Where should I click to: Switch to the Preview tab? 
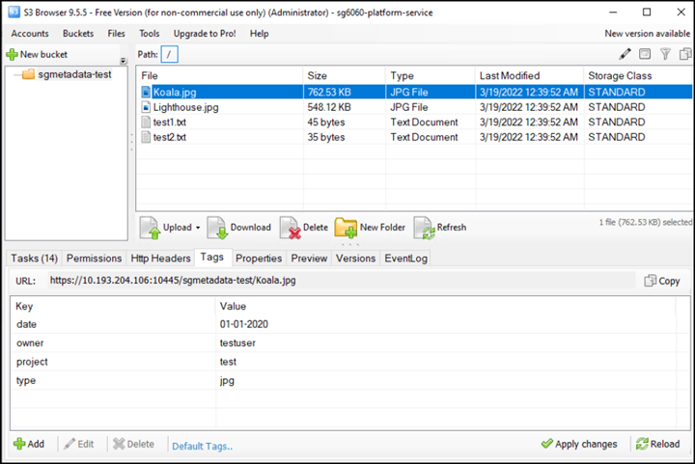[309, 259]
